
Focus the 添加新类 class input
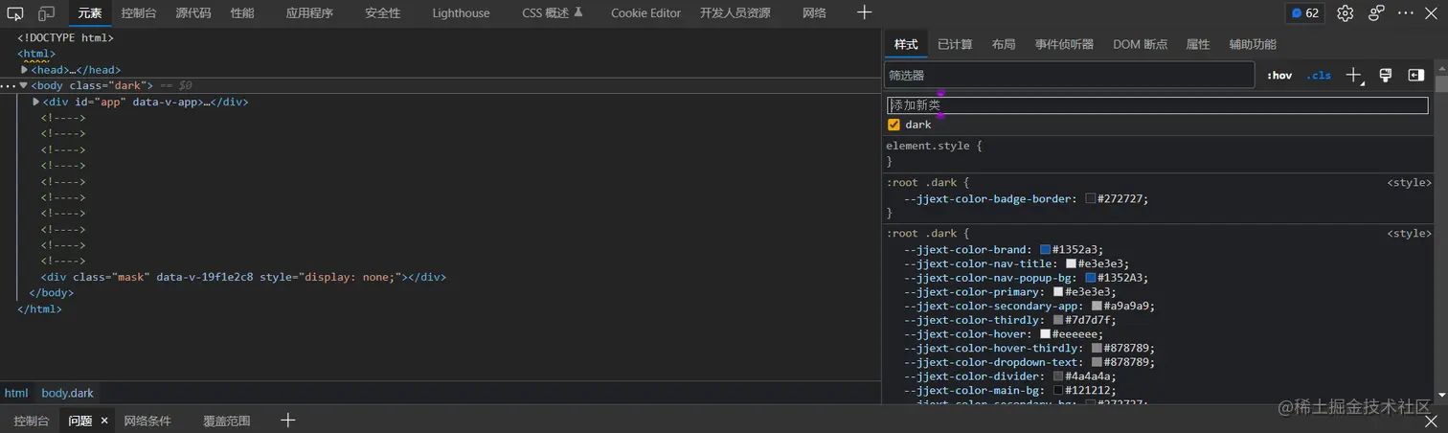tap(1157, 105)
